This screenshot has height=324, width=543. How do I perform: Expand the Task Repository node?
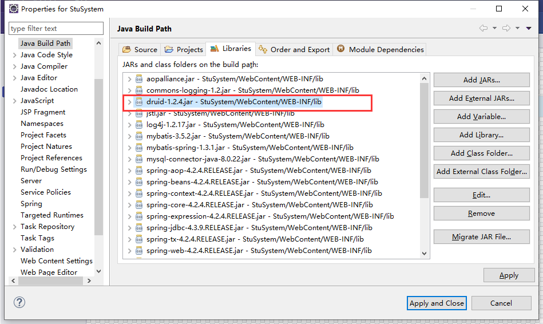(x=14, y=227)
